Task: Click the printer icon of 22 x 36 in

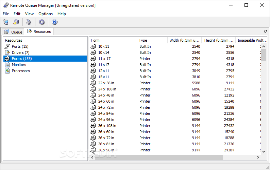Action: 93,83
